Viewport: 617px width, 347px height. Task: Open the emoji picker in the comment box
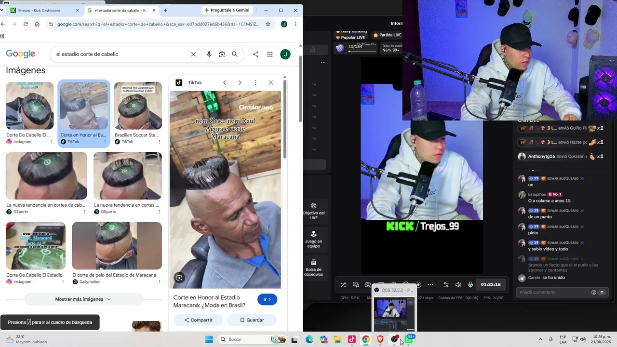pos(594,292)
